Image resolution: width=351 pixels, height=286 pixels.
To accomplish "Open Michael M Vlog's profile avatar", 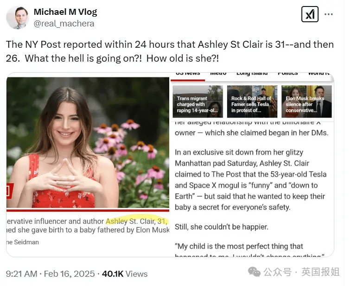I will 18,18.
